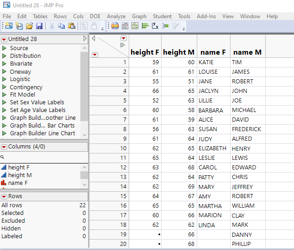
Task: Select row number 10 in the grid
Action: pos(109,148)
